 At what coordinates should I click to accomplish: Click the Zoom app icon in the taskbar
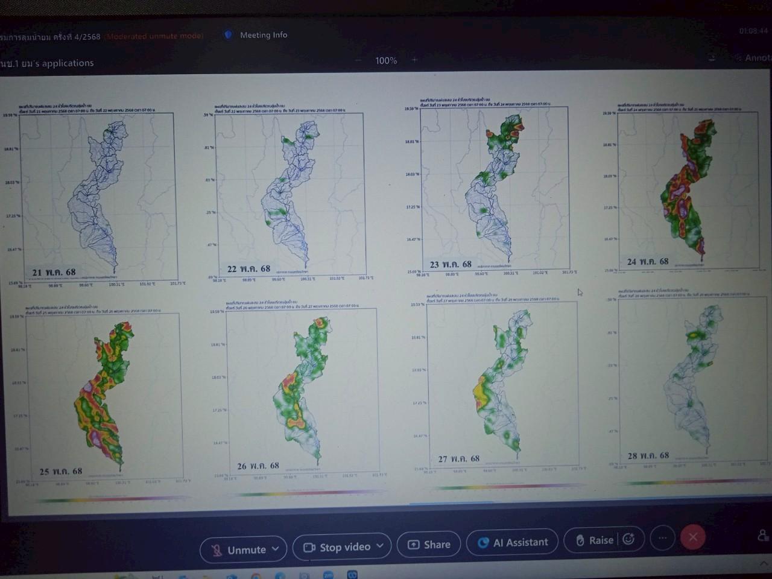click(328, 575)
